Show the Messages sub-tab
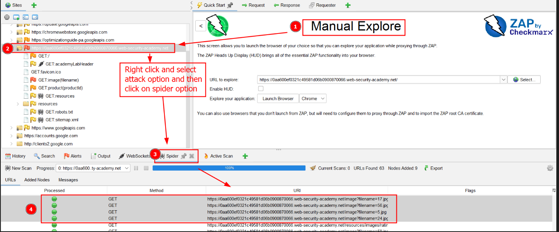The image size is (559, 232). pos(68,180)
